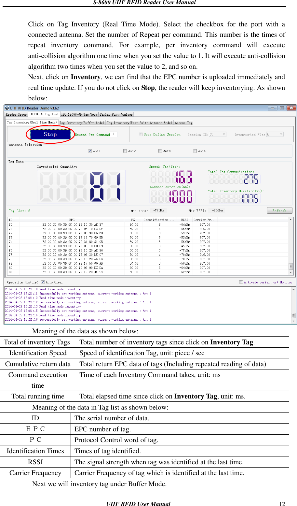This screenshot has height=506, width=297.
Task: Click the EPC column header
Action: click(72, 220)
